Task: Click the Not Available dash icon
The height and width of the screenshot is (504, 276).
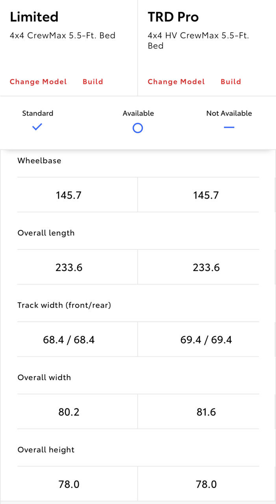Action: [229, 127]
